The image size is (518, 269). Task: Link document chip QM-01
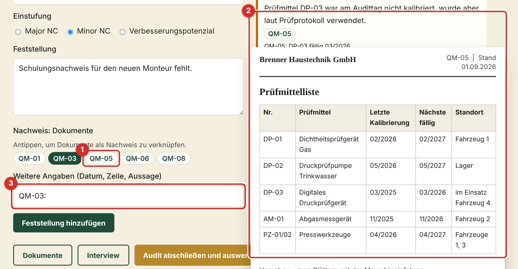tap(30, 159)
